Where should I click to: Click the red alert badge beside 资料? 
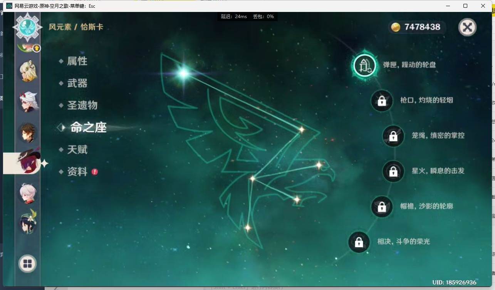95,172
